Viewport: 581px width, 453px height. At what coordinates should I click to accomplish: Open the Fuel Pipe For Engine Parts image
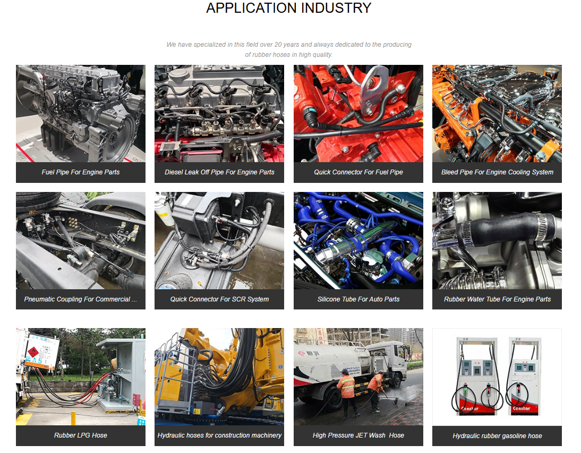80,113
